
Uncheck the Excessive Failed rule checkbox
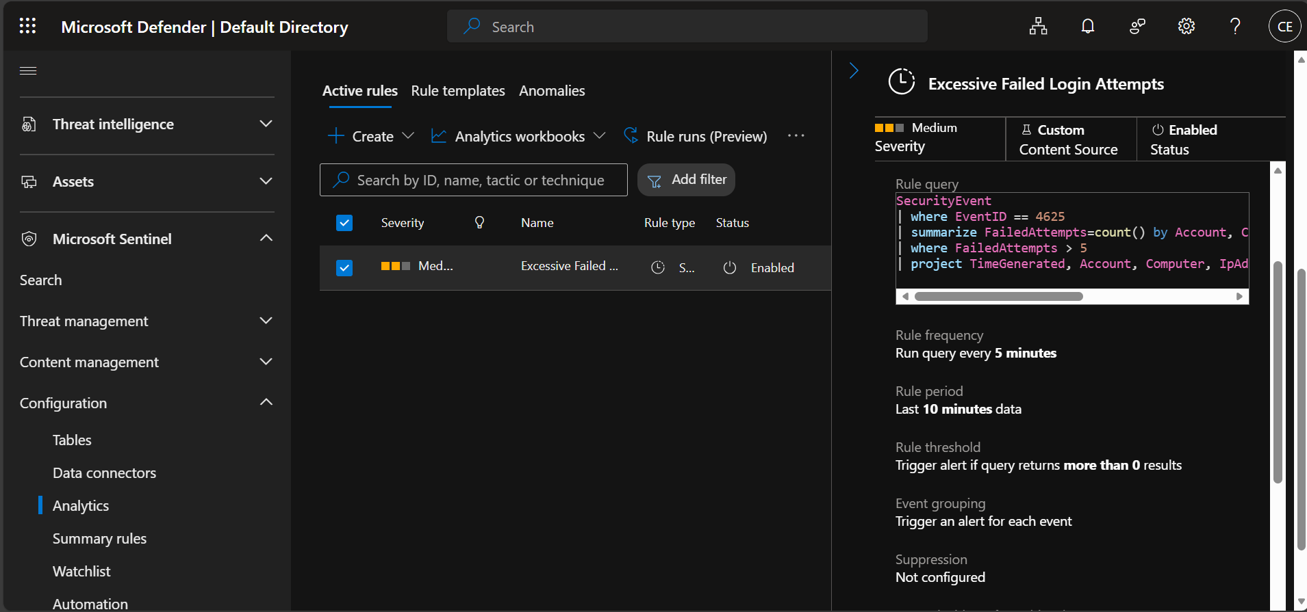pyautogui.click(x=344, y=267)
